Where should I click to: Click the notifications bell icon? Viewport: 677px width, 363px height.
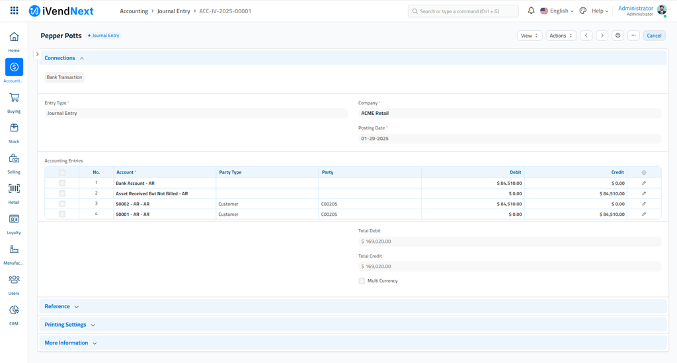531,11
